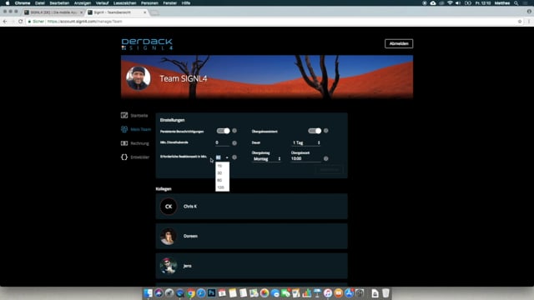The image size is (534, 300).
Task: Open Spotlight search in menu bar
Action: pos(516,3)
